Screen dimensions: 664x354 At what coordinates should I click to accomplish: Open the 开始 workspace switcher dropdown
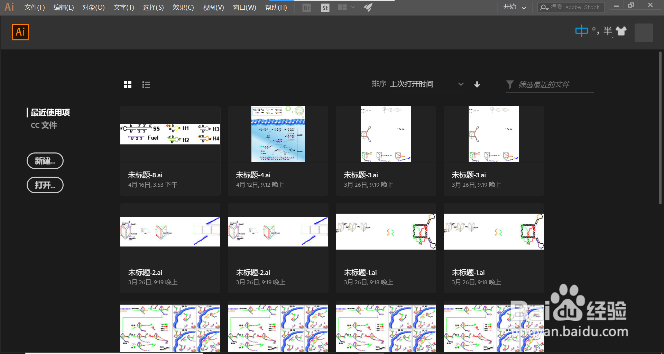(515, 7)
